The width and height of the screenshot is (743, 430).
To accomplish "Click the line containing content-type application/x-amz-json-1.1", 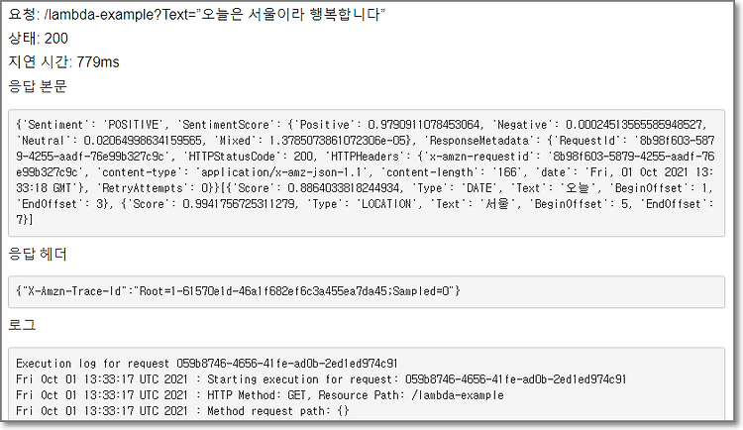I will (365, 172).
